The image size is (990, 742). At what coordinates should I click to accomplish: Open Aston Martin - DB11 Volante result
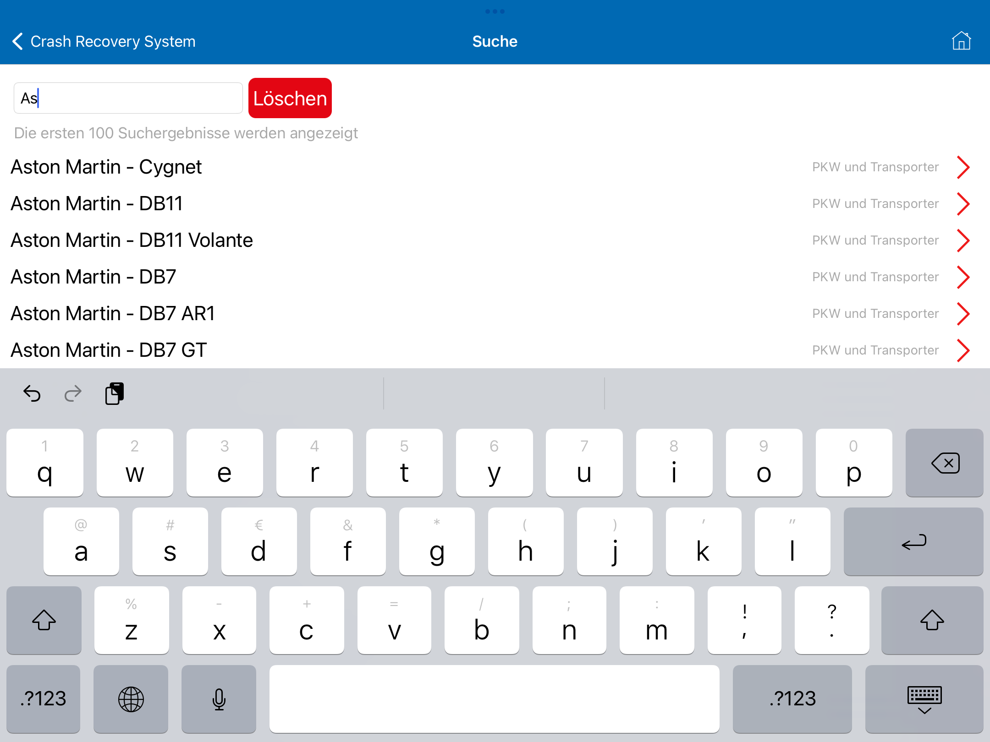pyautogui.click(x=495, y=240)
